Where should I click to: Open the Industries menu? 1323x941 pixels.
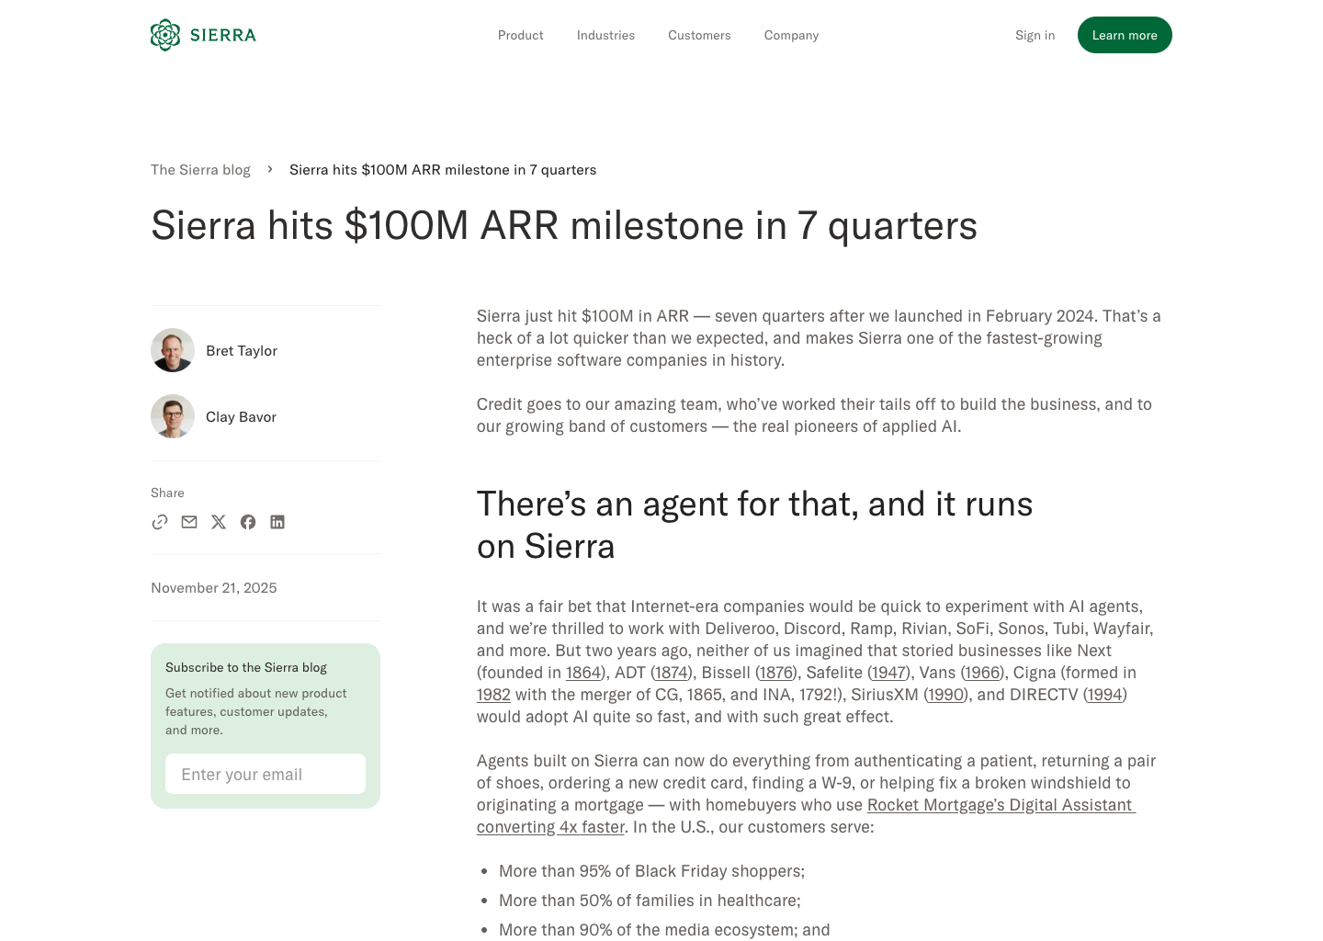[x=605, y=35]
